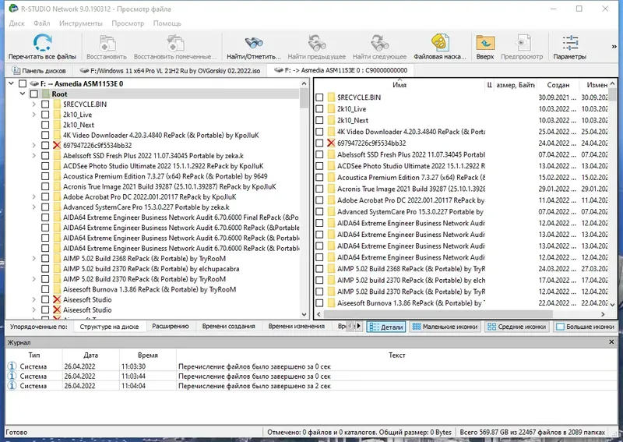Click the Восстановить toolbar icon
623x442 pixels.
click(107, 44)
